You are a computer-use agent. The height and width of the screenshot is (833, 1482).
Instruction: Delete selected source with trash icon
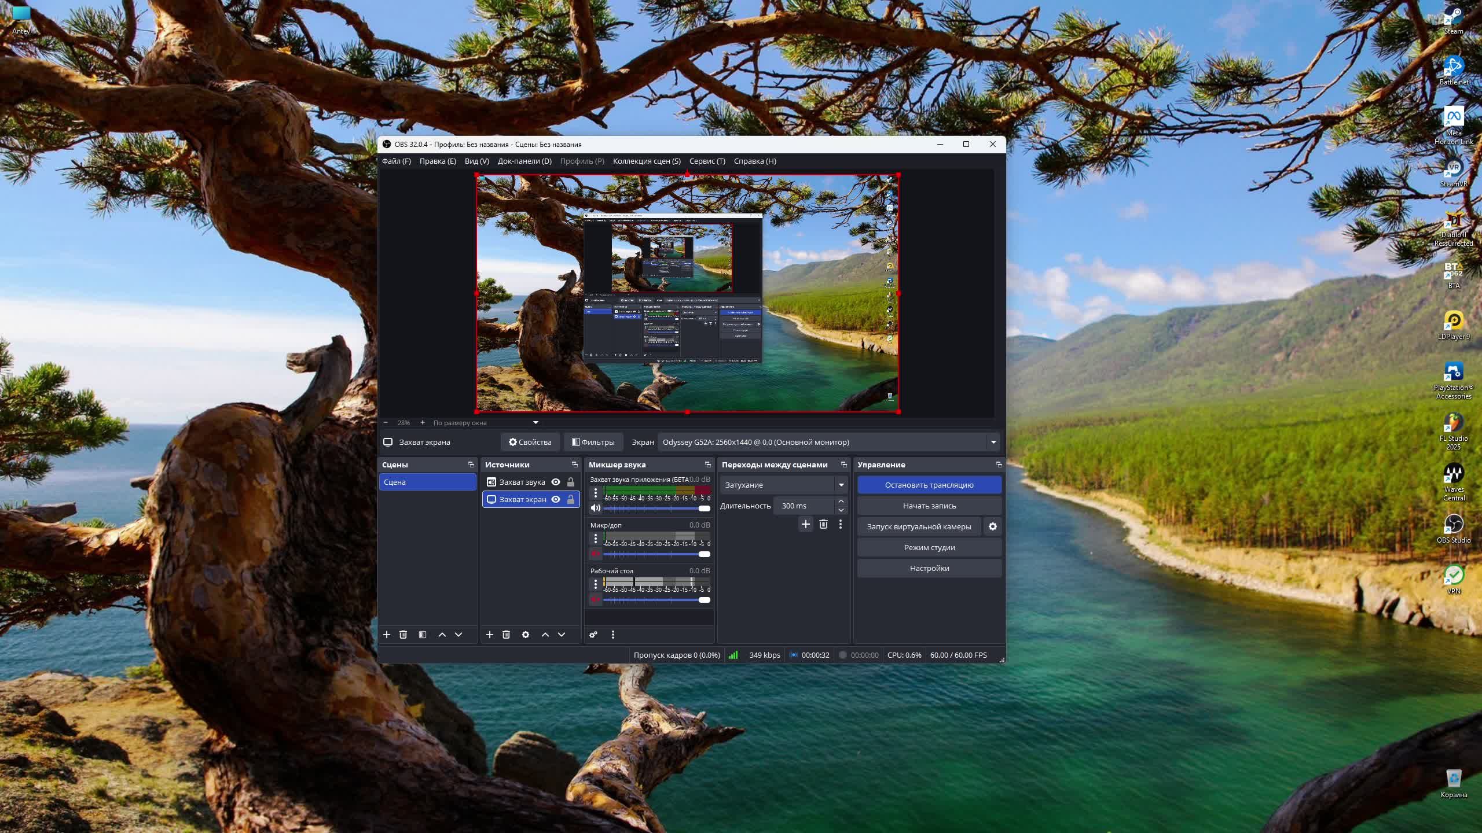506,635
